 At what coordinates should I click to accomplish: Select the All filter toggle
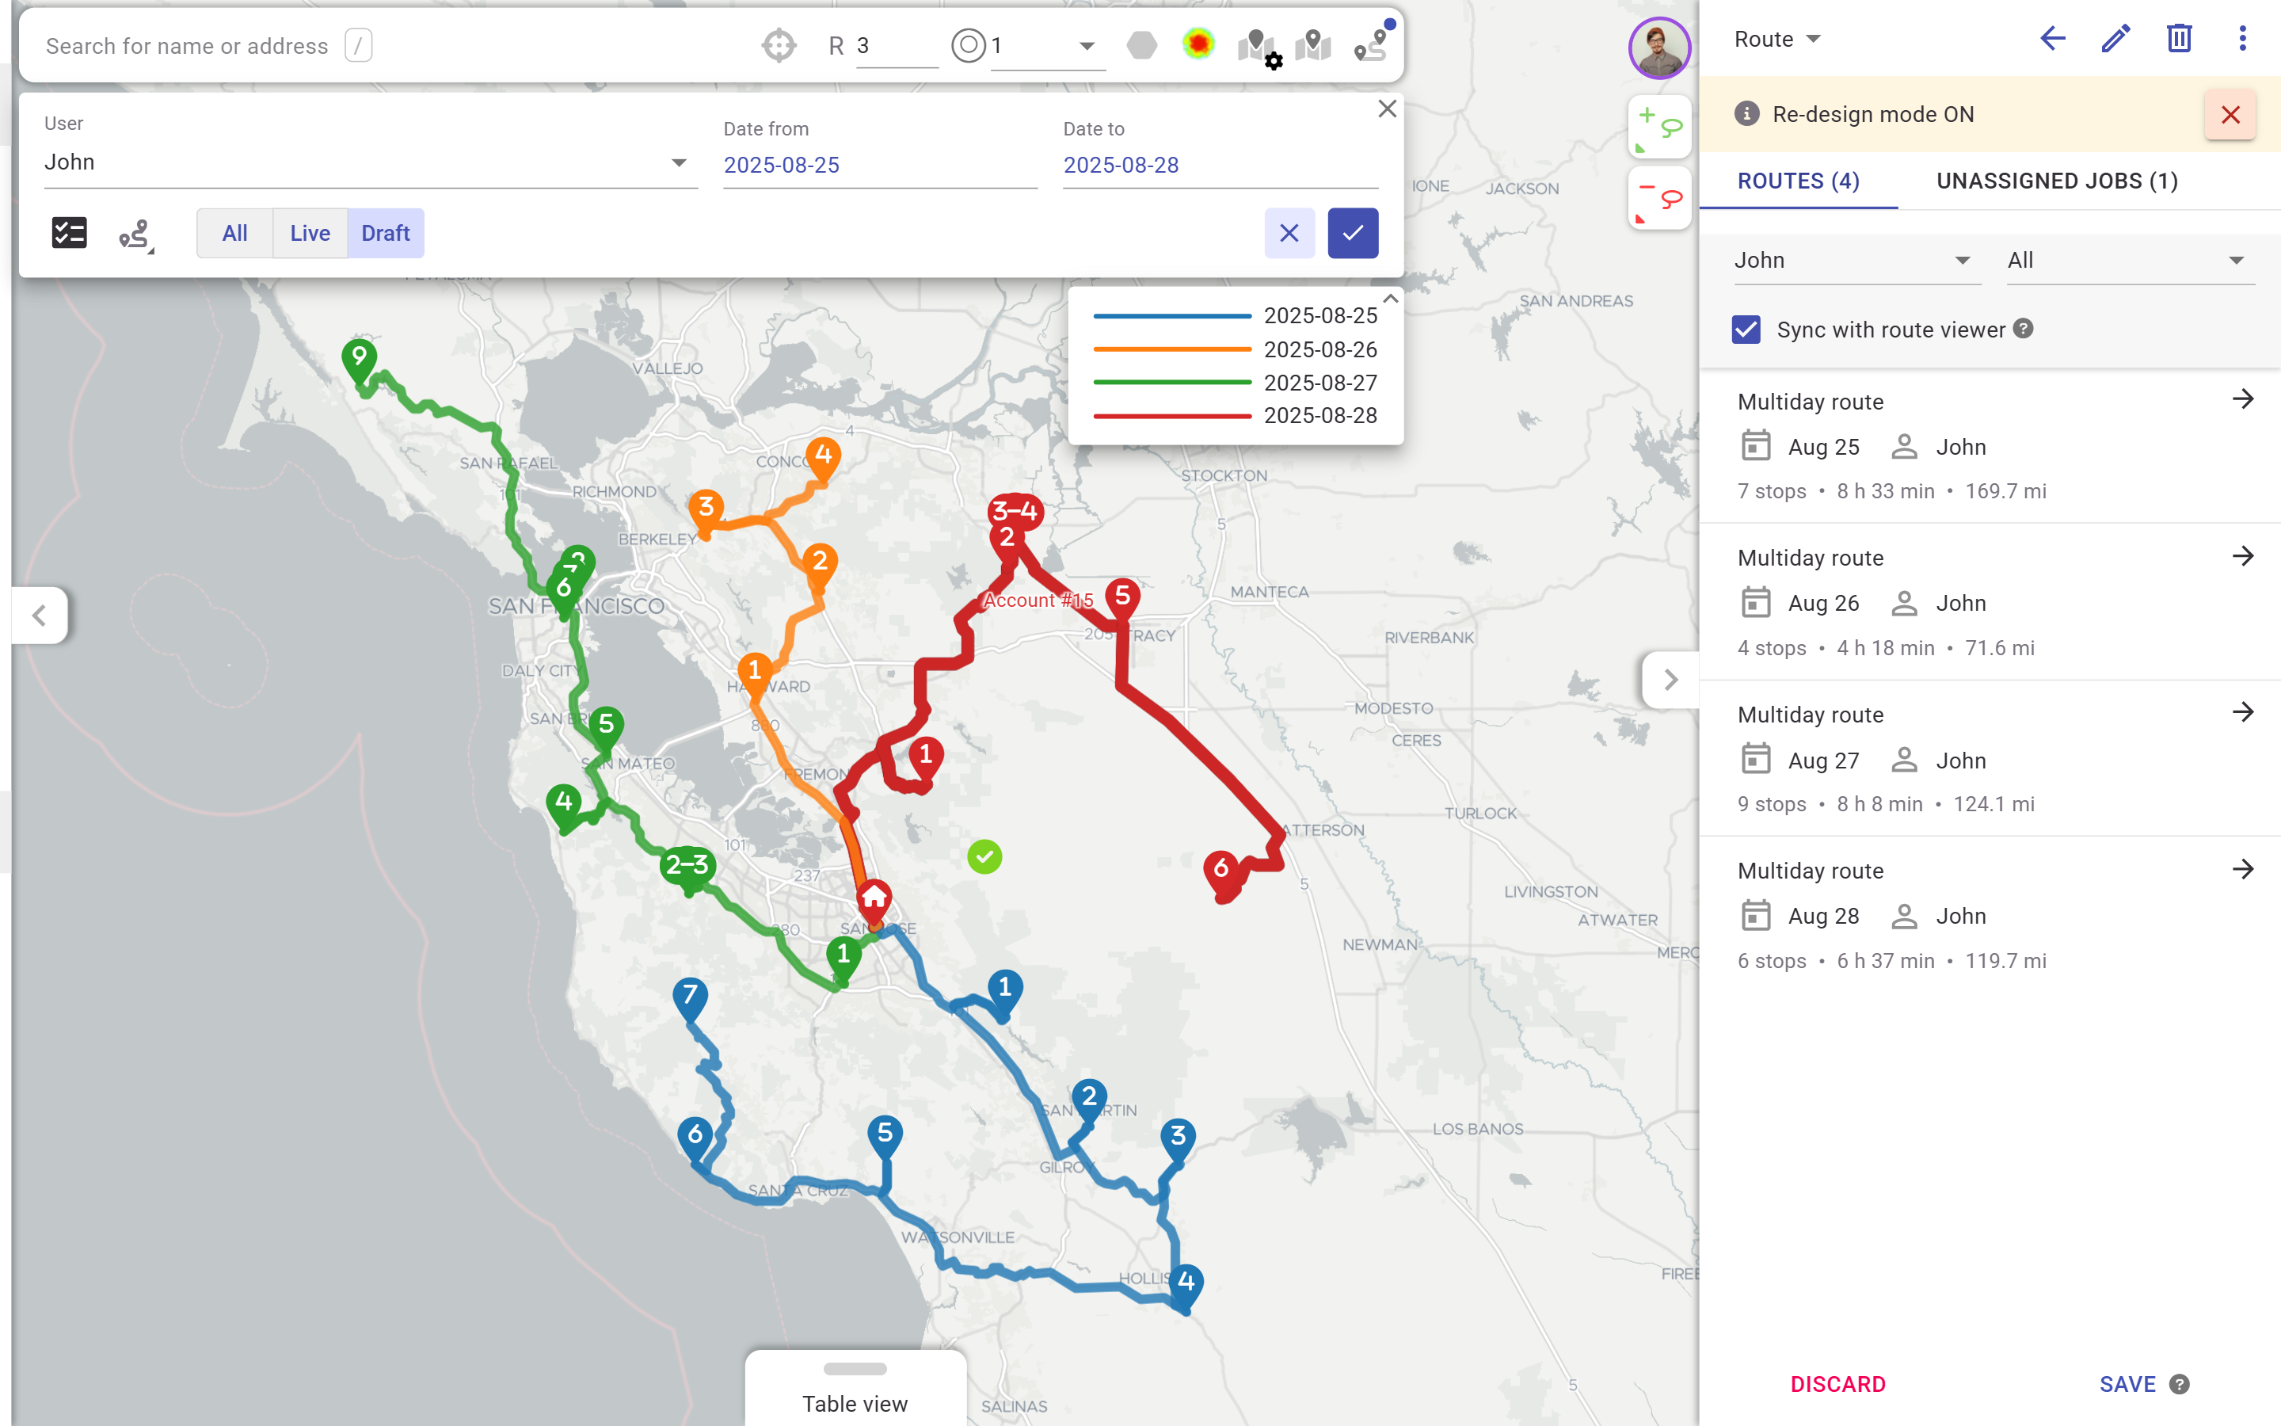(x=234, y=232)
